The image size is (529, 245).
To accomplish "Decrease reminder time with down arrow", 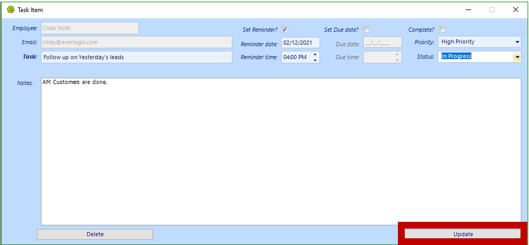I will (315, 60).
